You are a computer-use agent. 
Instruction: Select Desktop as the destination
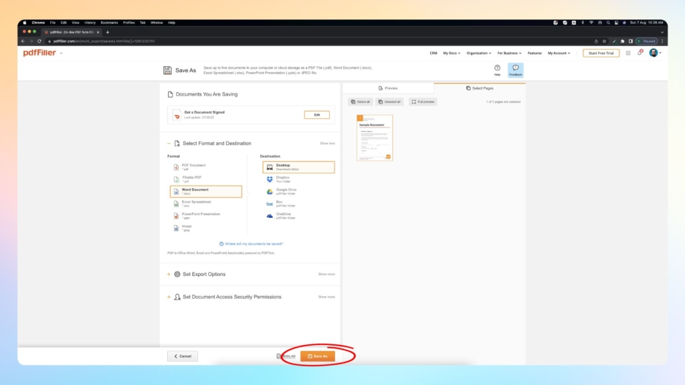[298, 167]
